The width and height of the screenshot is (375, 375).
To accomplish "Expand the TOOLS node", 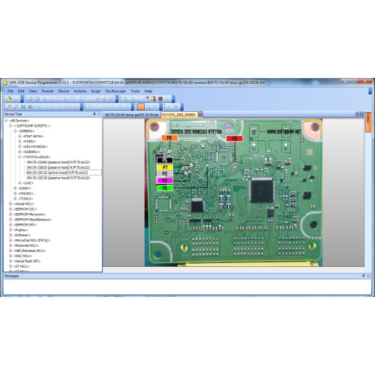I will pos(15,199).
